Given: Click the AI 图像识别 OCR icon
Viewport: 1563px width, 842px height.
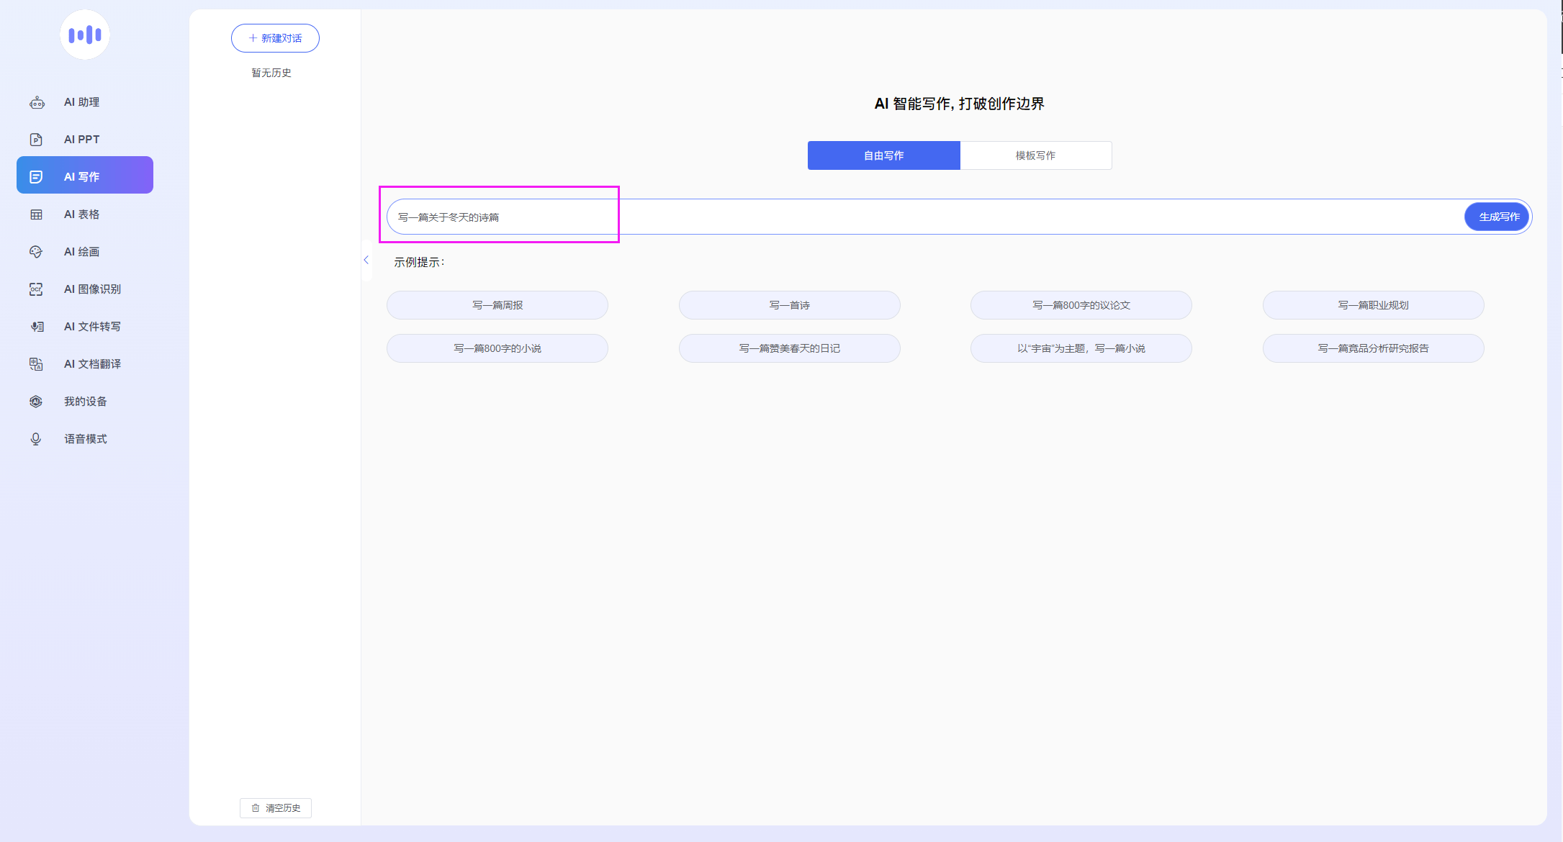Looking at the screenshot, I should (x=37, y=289).
